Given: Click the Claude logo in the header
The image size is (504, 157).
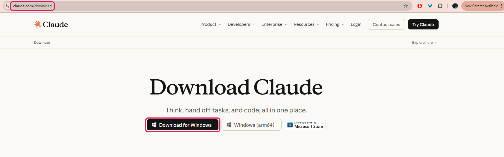Looking at the screenshot, I should tap(51, 24).
